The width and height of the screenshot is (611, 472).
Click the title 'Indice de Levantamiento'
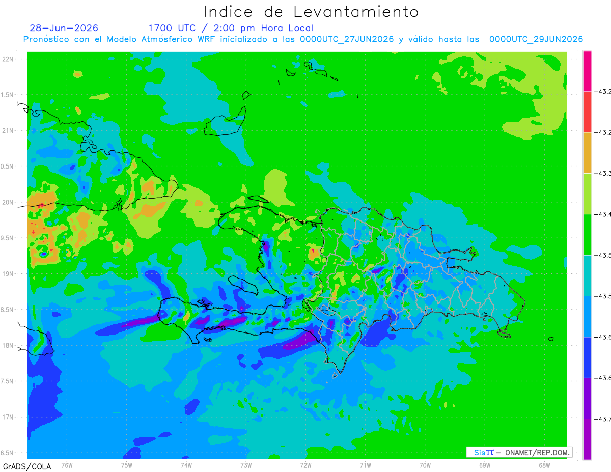click(311, 12)
